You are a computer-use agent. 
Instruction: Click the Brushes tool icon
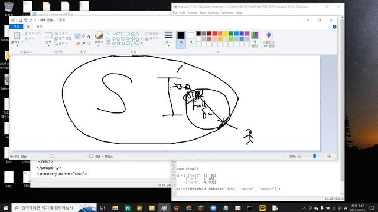99,36
